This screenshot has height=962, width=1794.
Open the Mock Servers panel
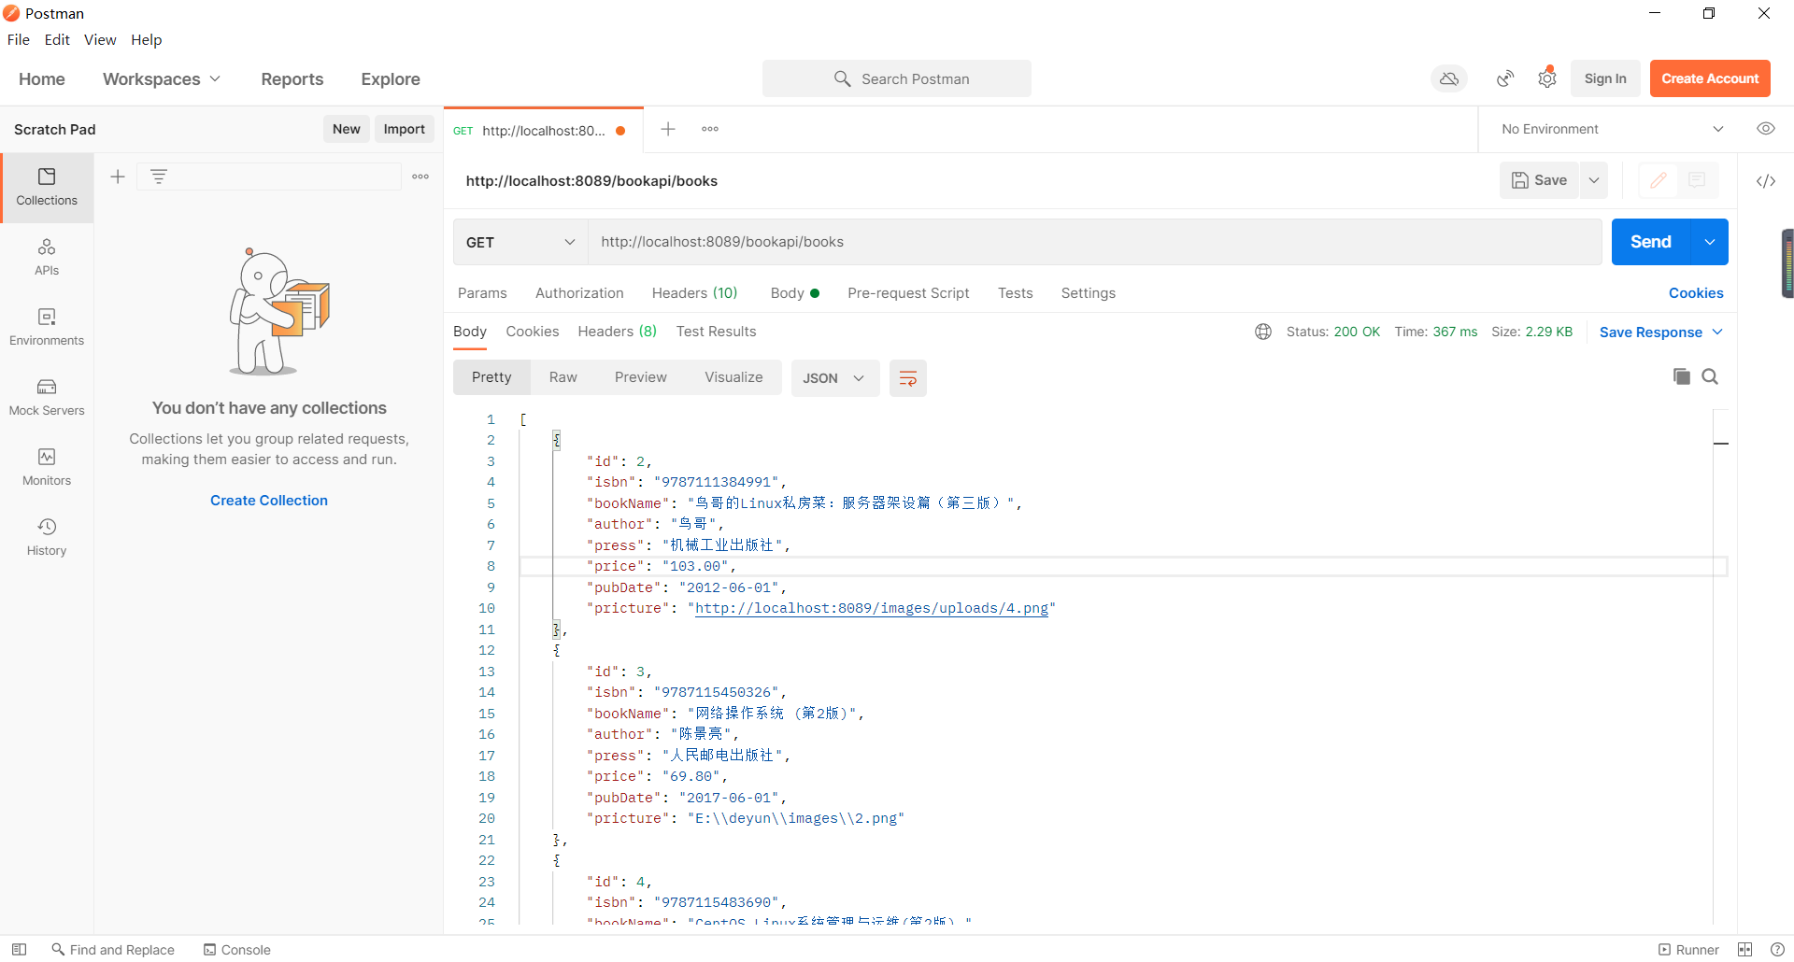click(x=47, y=396)
